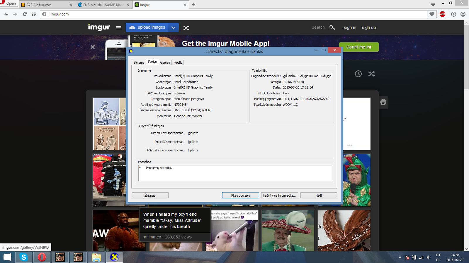Switch to the Garsas tab
Screen dimensions: 469x263
pyautogui.click(x=165, y=63)
